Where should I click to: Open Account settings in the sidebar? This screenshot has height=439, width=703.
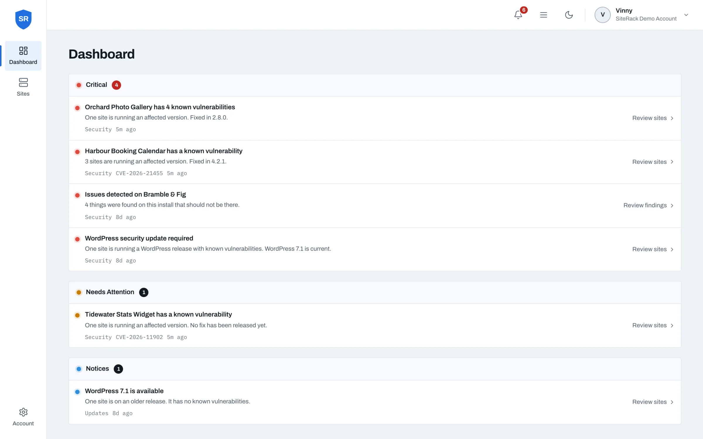point(23,417)
